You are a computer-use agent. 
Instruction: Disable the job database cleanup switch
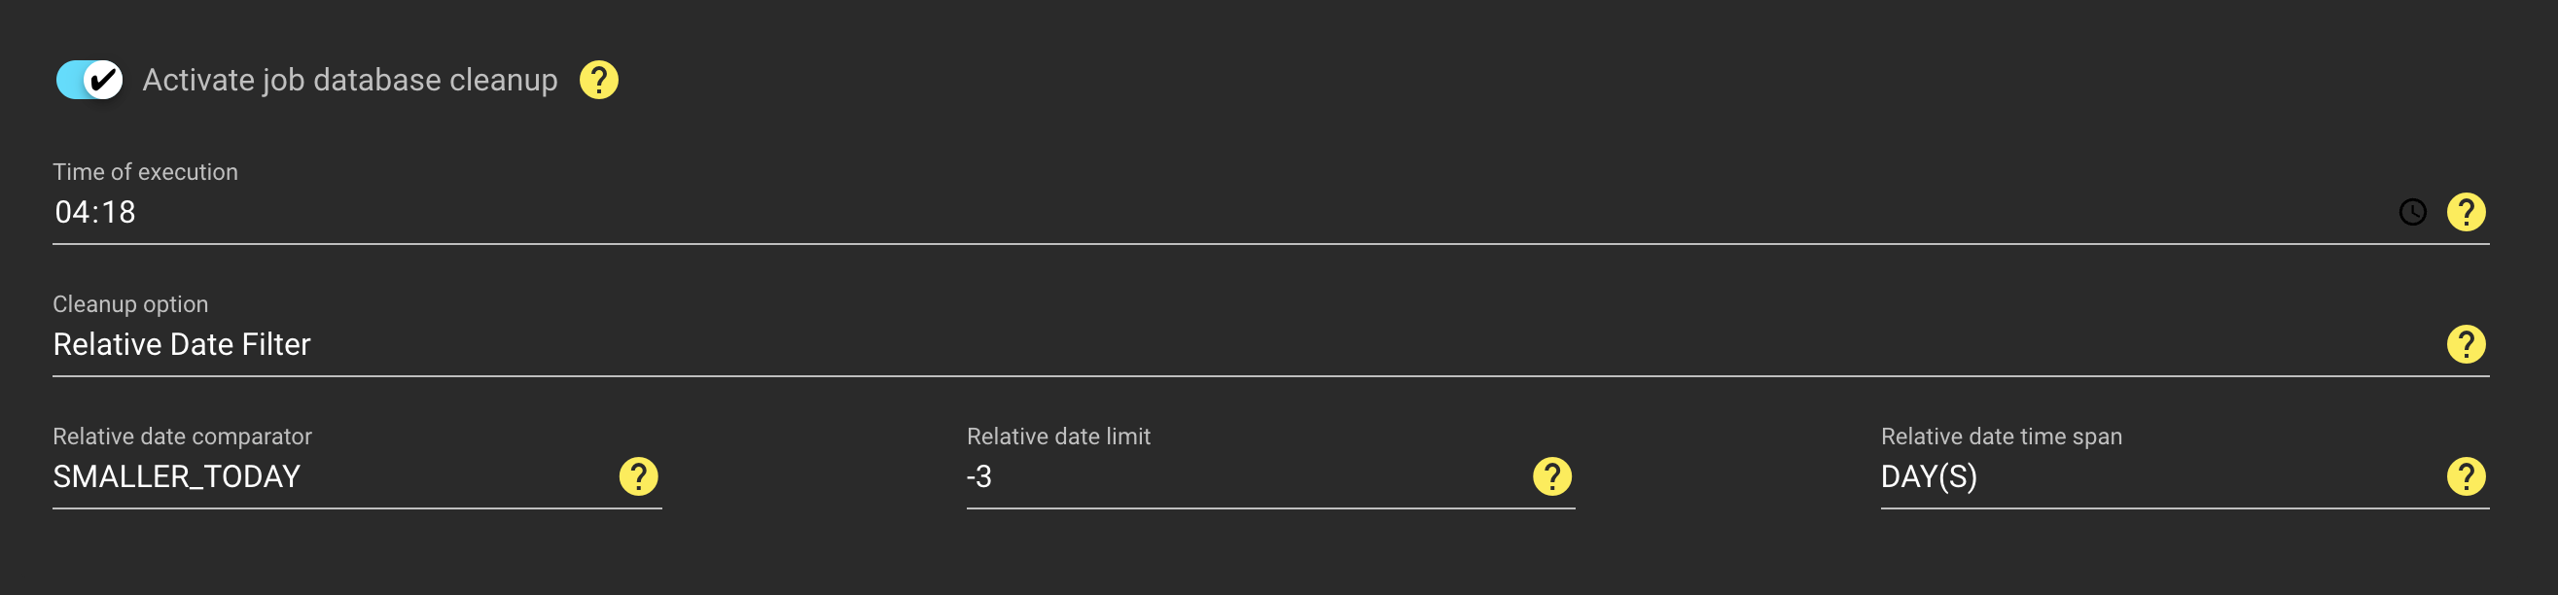(x=89, y=80)
